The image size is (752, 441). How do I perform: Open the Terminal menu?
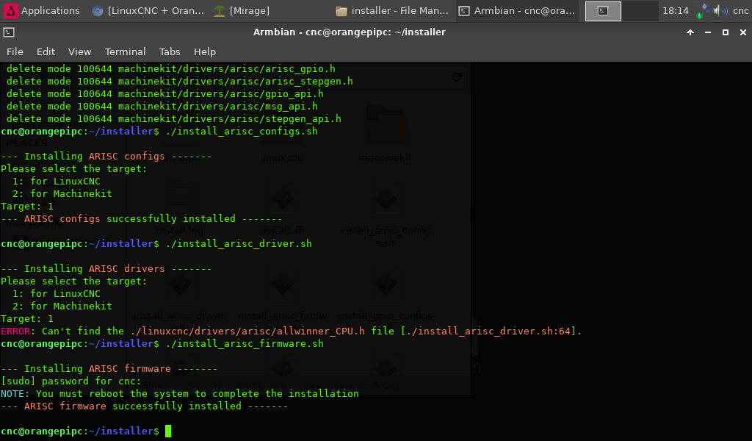(x=125, y=51)
